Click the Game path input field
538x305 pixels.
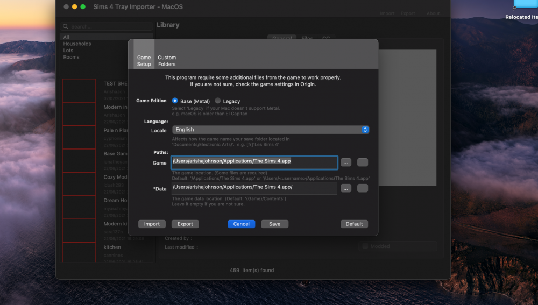[254, 162]
